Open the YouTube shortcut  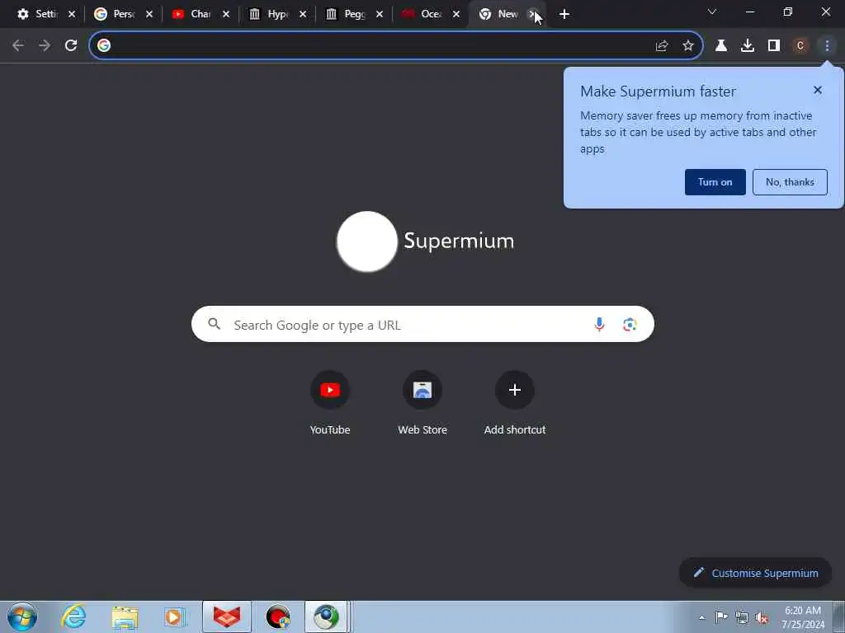point(330,402)
